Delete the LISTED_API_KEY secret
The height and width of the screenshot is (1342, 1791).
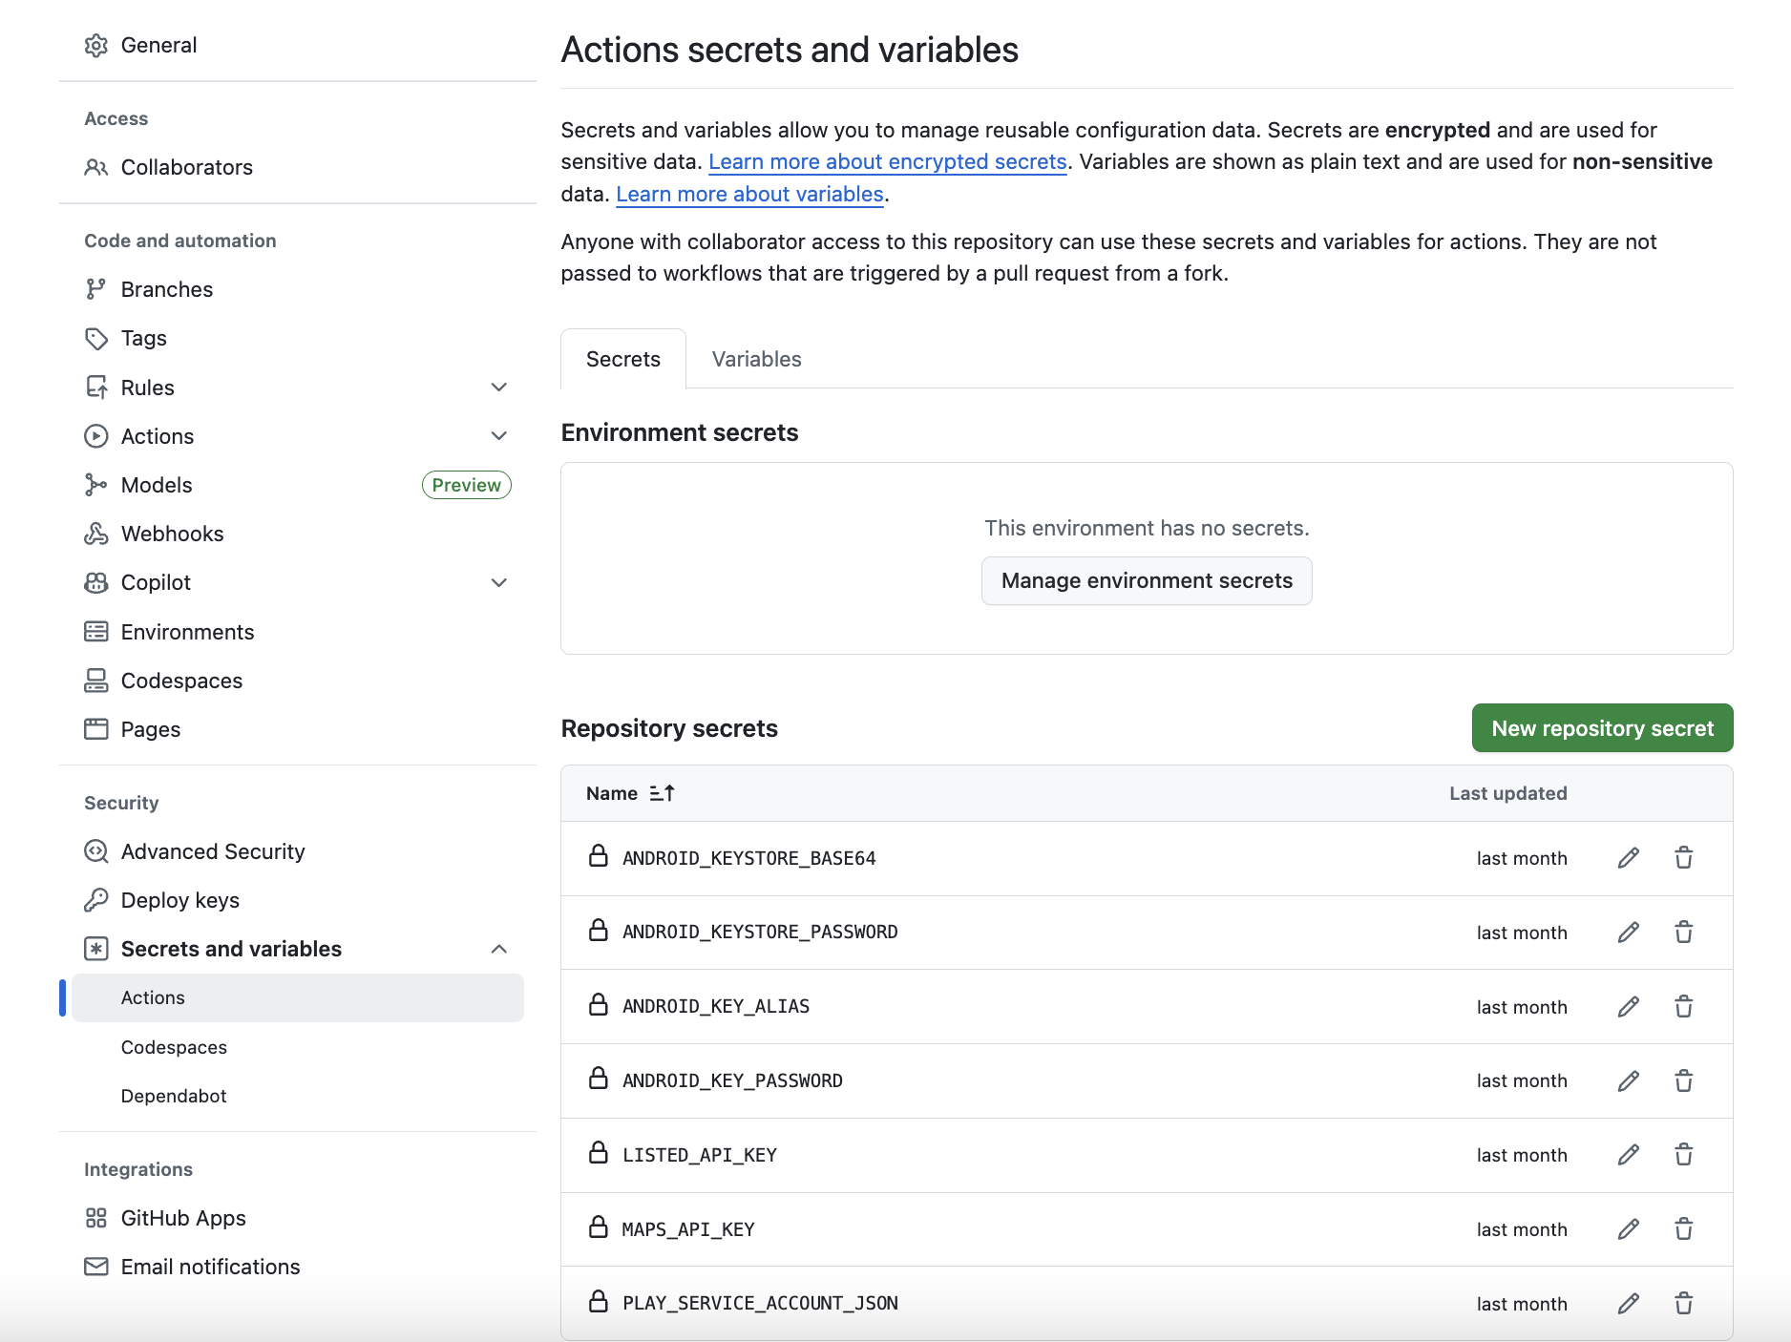tap(1683, 1155)
